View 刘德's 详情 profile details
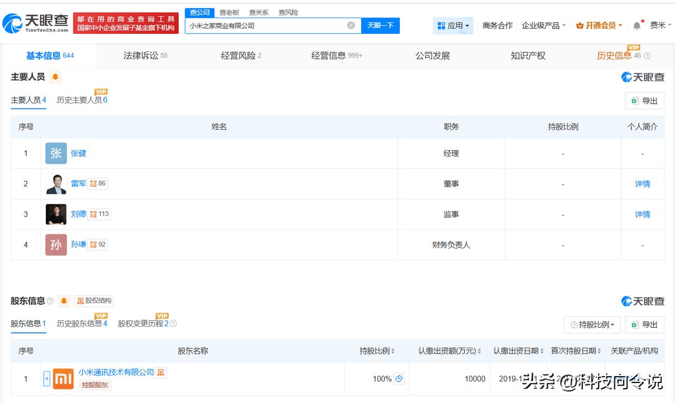 click(642, 214)
